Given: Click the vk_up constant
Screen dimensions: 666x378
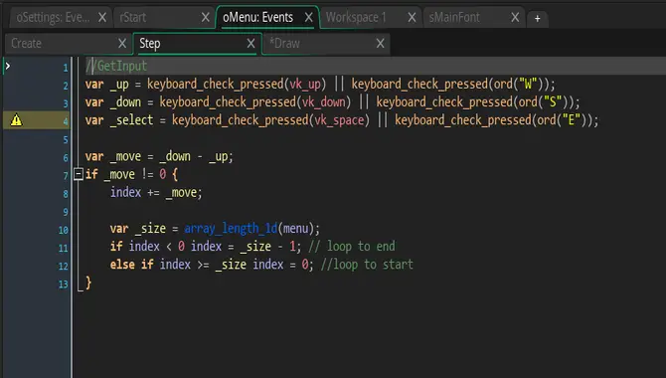Looking at the screenshot, I should 305,85.
